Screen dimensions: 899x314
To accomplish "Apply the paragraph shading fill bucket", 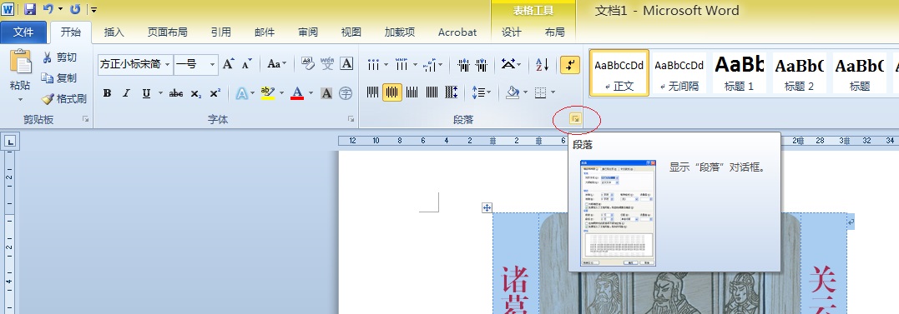I will pos(512,92).
